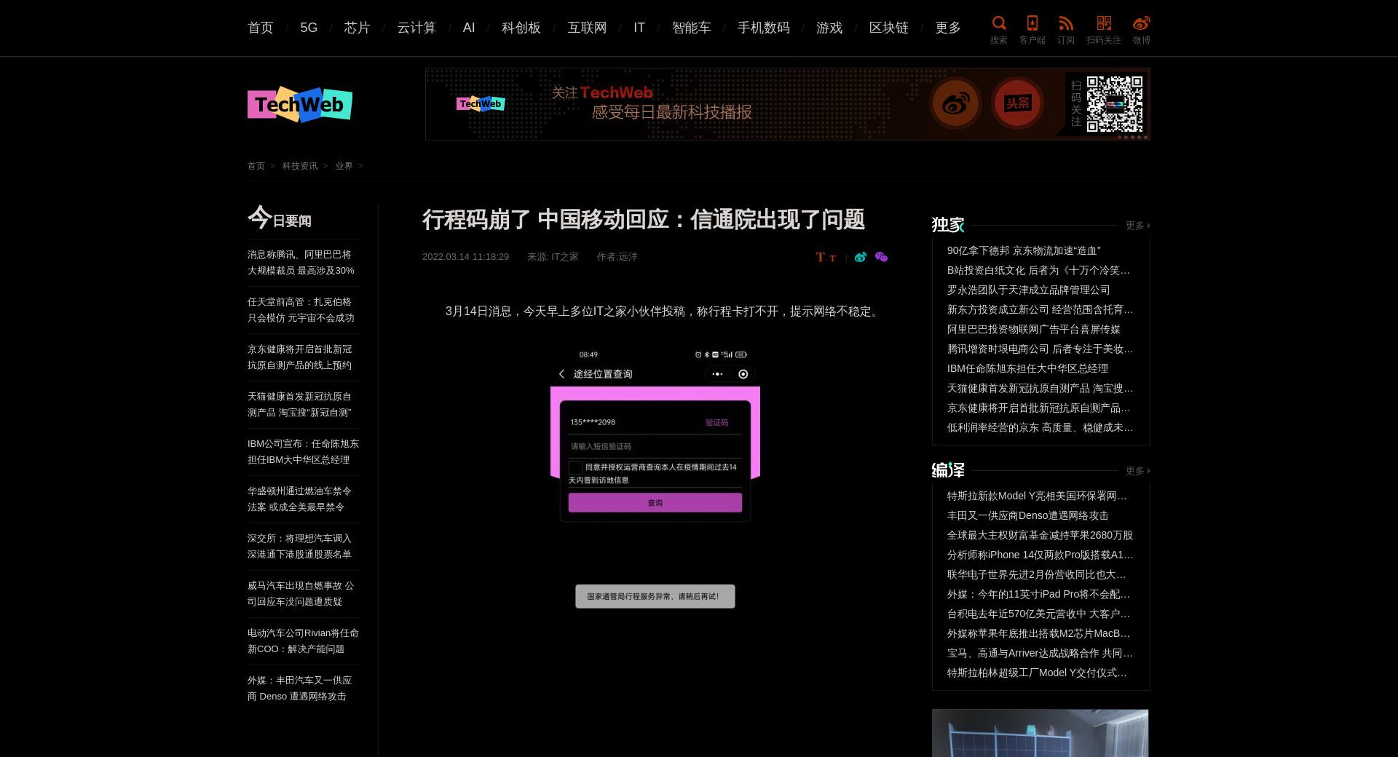Image resolution: width=1398 pixels, height=757 pixels.
Task: Open the 智能车 navigation item
Action: pos(692,28)
